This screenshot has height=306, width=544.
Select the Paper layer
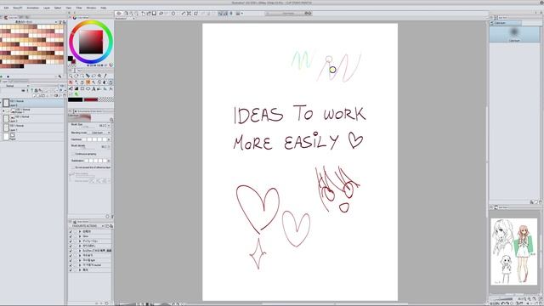(33, 136)
